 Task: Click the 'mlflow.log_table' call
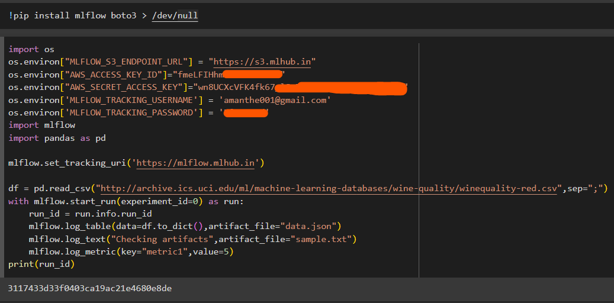click(70, 227)
